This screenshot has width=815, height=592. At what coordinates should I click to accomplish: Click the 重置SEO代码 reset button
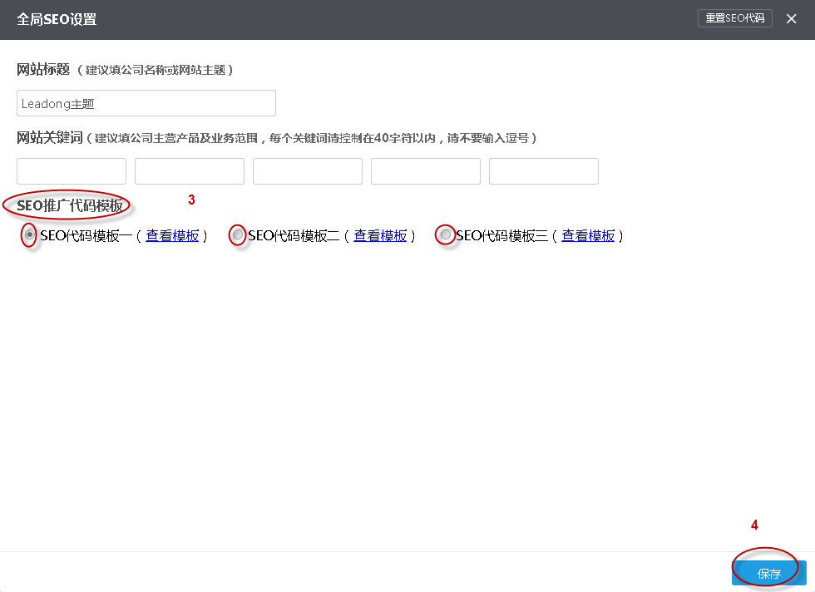pos(734,17)
